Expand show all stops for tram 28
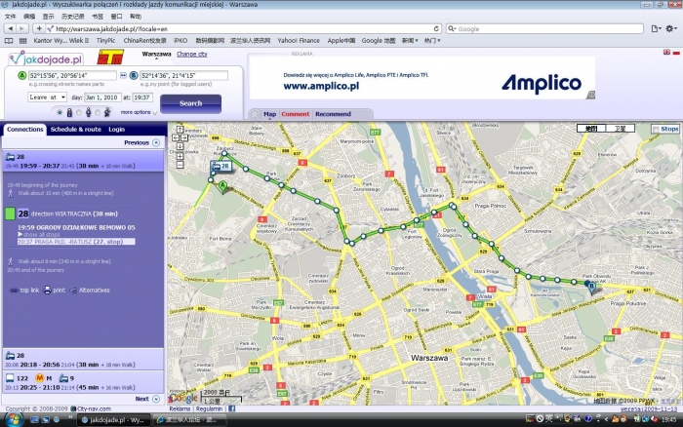 point(39,234)
